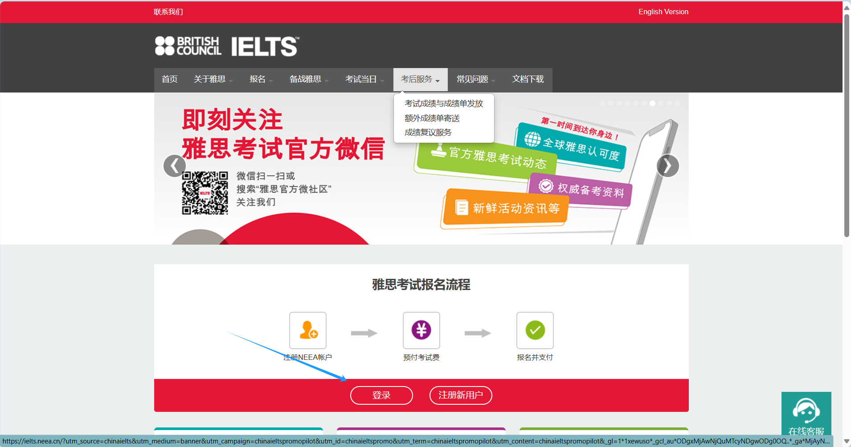The image size is (851, 447).
Task: Expand the 报名 dropdown menu
Action: [261, 80]
